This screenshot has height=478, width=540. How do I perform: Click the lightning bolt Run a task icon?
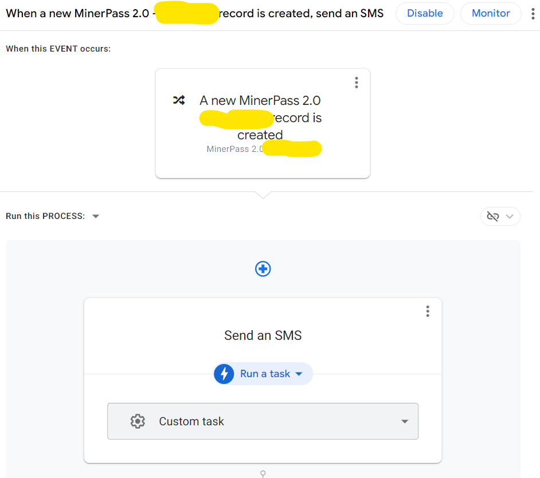point(224,374)
